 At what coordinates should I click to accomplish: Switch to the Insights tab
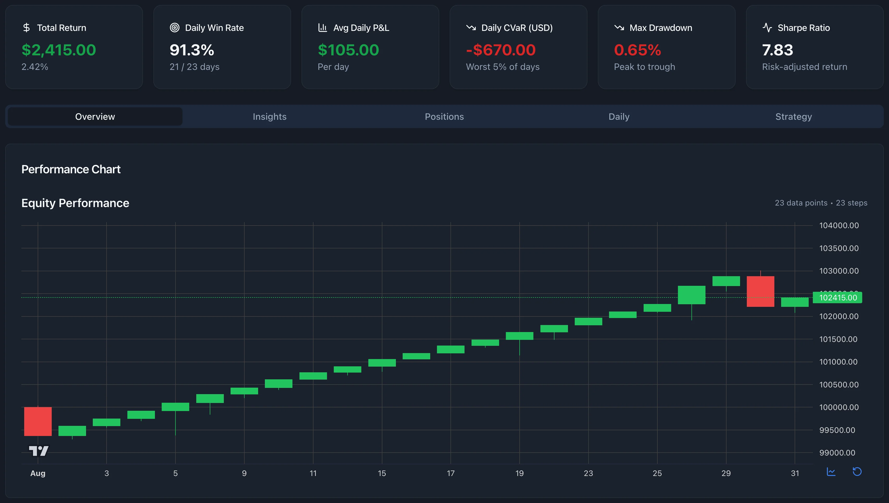[x=270, y=117]
